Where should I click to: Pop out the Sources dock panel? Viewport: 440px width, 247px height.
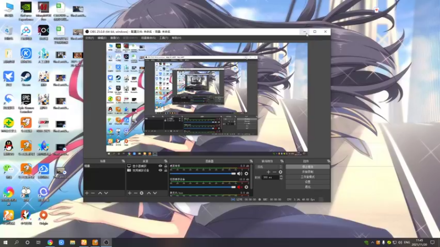[166, 161]
